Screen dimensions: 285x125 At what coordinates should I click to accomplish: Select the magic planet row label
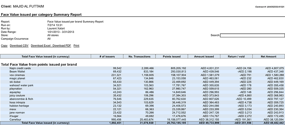[17, 78]
